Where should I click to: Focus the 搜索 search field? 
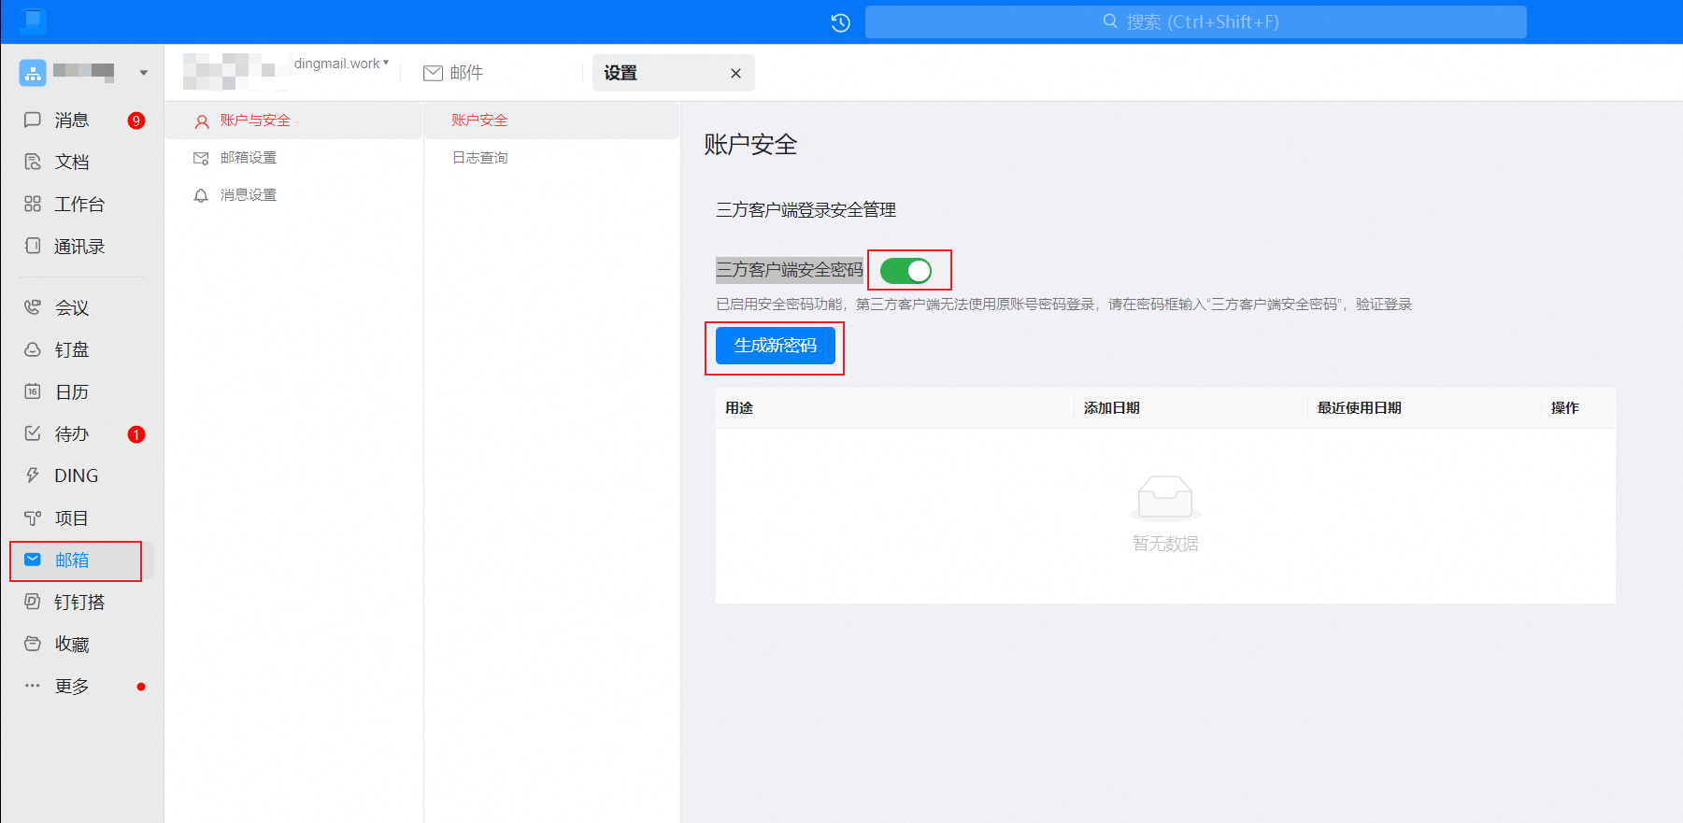pyautogui.click(x=1196, y=21)
